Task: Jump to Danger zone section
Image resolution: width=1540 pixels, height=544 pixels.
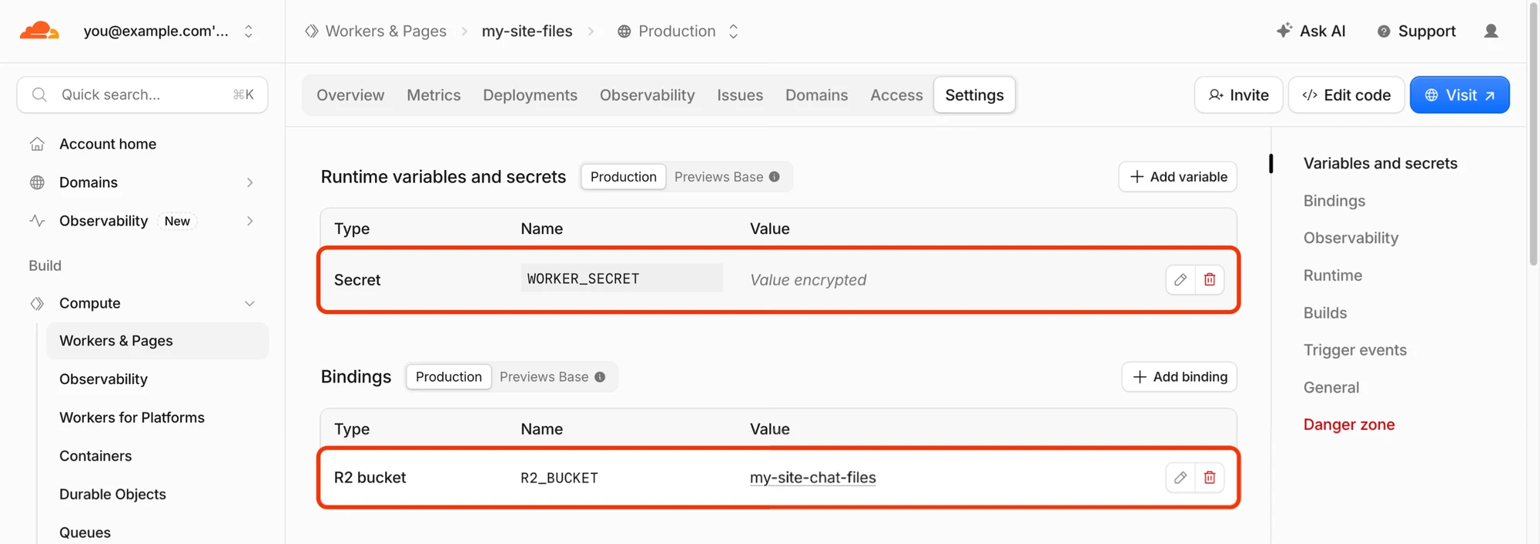Action: point(1348,425)
